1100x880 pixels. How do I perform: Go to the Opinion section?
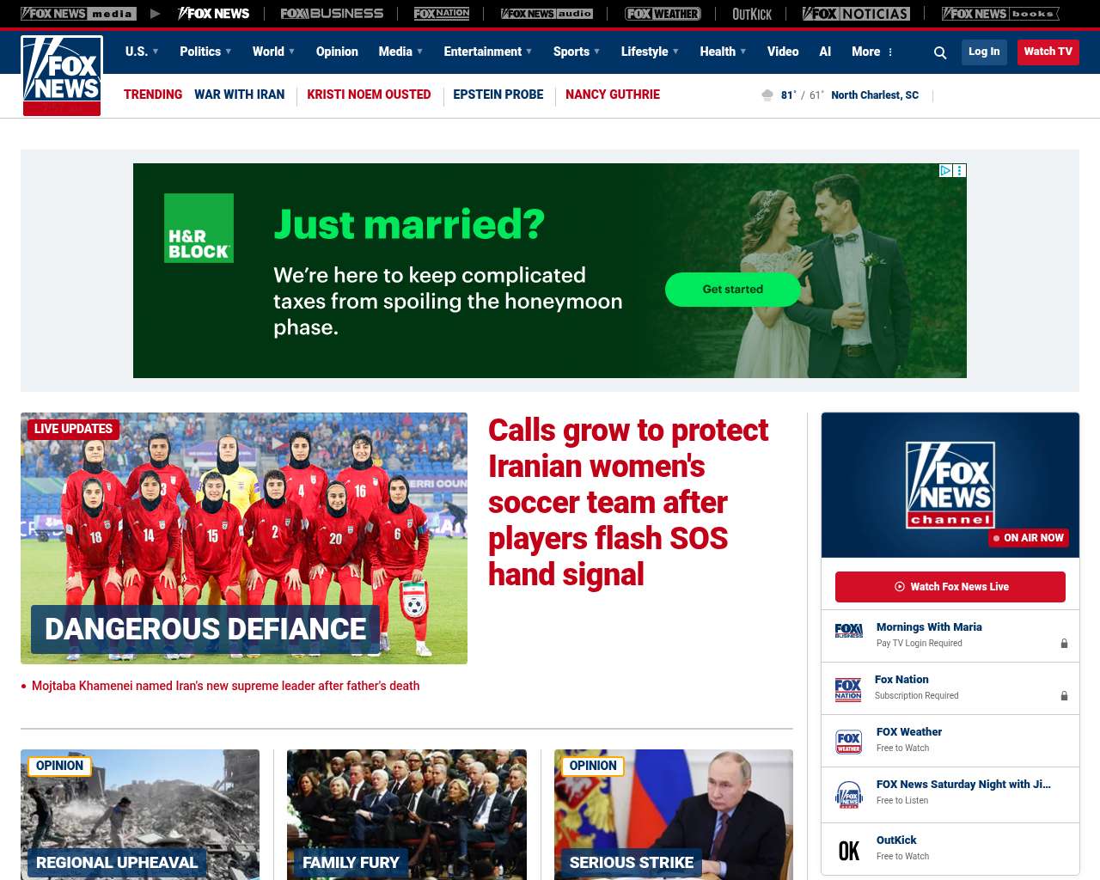pyautogui.click(x=337, y=52)
